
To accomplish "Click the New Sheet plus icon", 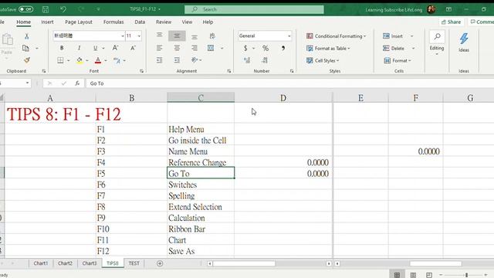I will [160, 263].
